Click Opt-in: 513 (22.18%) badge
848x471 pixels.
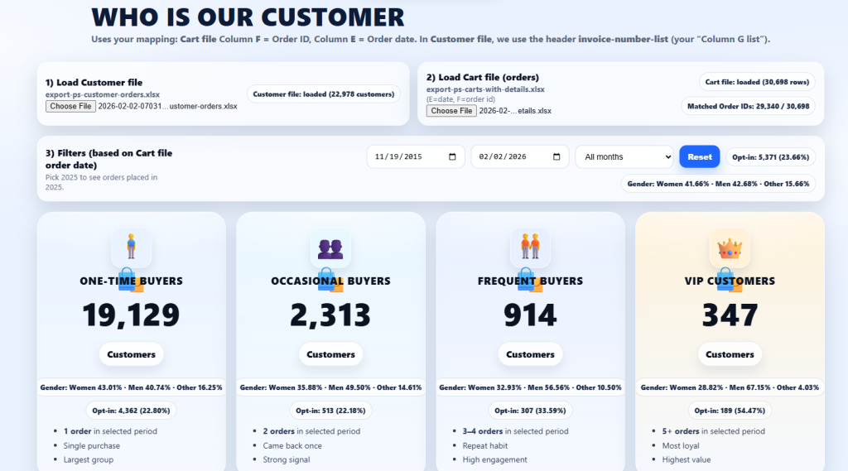point(330,411)
